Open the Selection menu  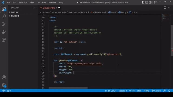[x=23, y=2]
